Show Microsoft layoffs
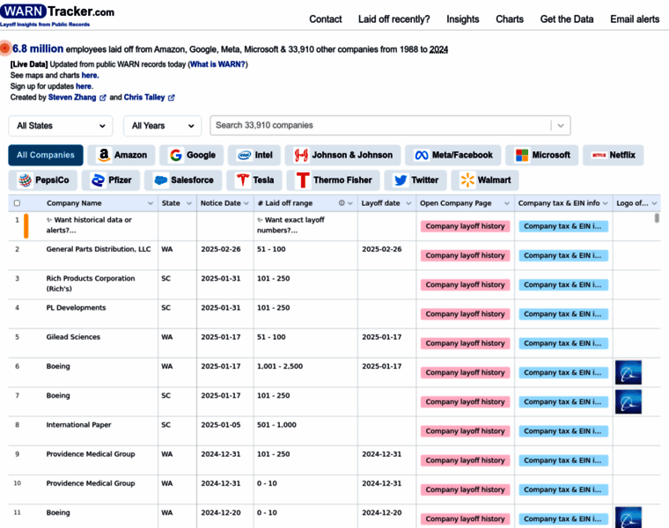 [542, 155]
